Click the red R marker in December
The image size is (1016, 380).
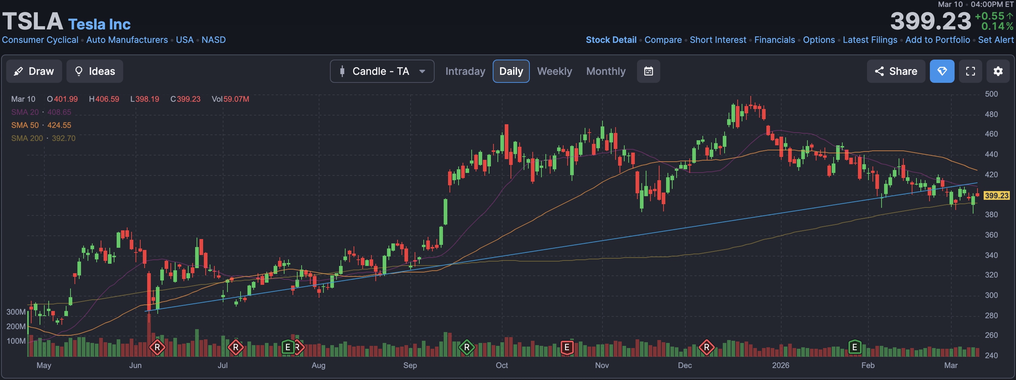click(706, 347)
